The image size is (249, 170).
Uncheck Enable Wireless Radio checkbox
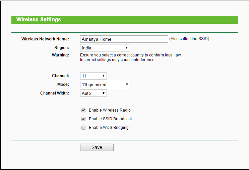pos(83,110)
